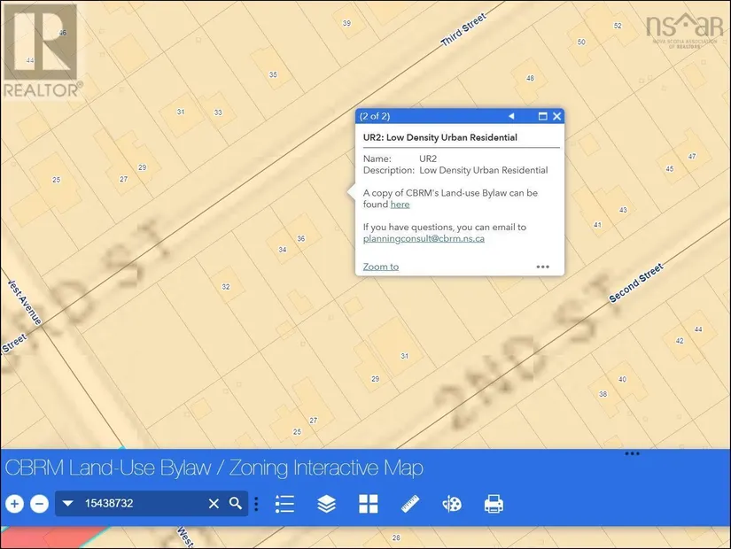Select the Measurement ruler tool
The width and height of the screenshot is (731, 549).
click(x=410, y=504)
